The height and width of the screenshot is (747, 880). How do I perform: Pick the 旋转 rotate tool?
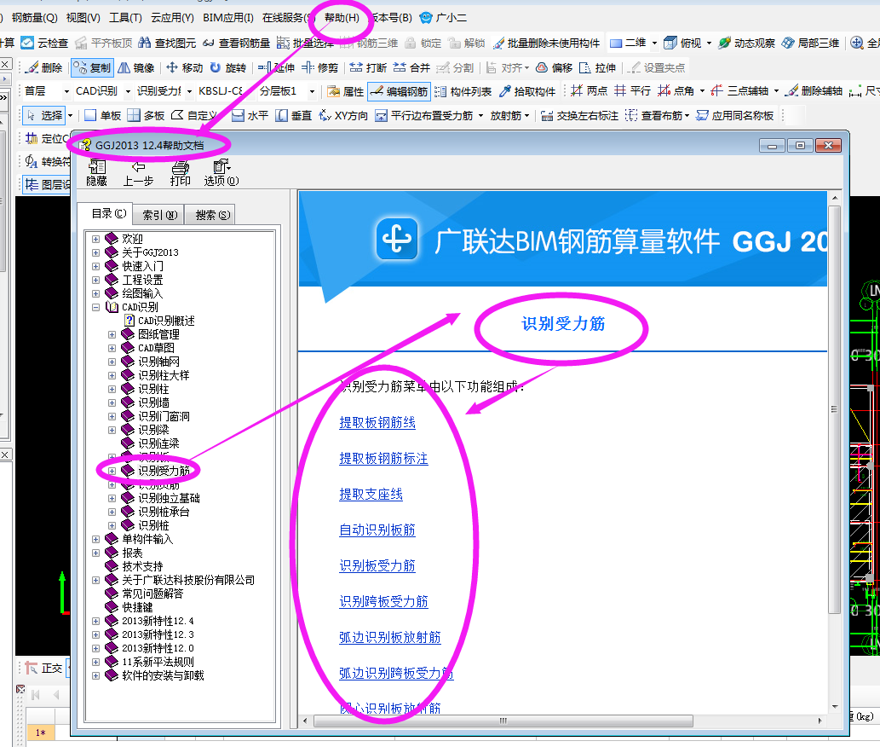point(227,67)
